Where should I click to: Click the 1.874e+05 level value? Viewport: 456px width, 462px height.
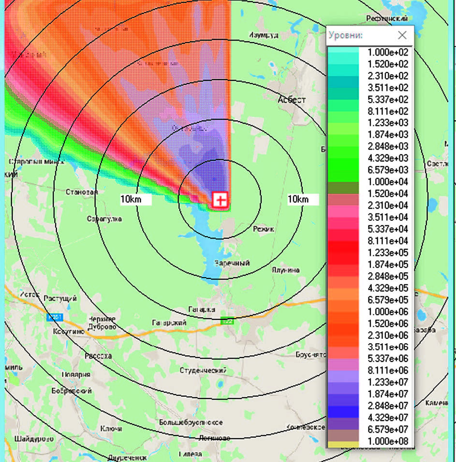click(388, 264)
